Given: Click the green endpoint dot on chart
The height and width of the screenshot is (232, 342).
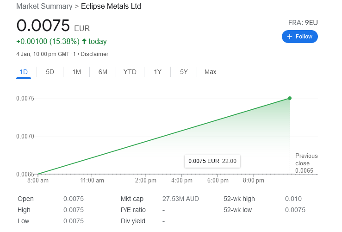Looking at the screenshot, I should click(290, 98).
